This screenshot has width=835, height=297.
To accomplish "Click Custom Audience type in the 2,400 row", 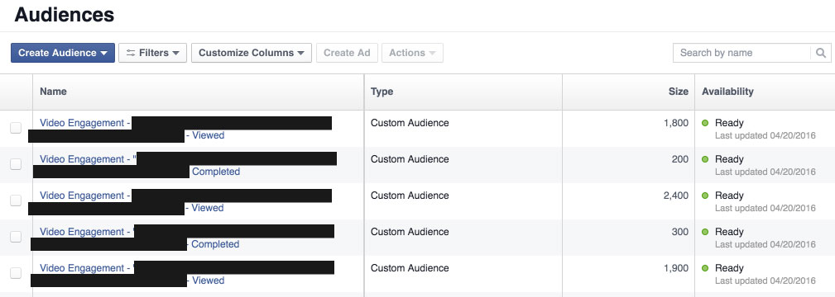I will point(410,196).
